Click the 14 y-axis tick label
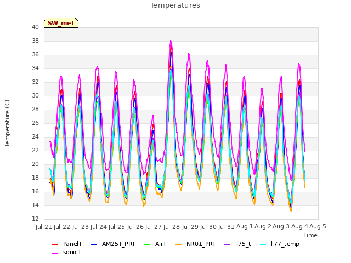351x263 pixels. 35,205
